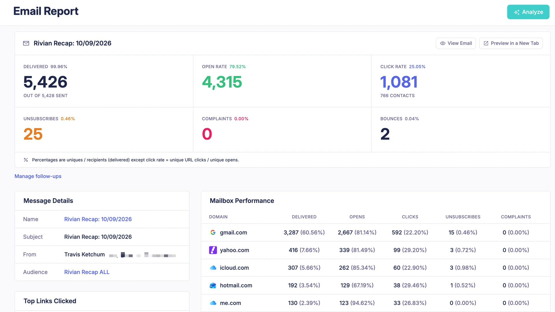Open Preview in a New Tab
This screenshot has width=555, height=312.
pyautogui.click(x=511, y=43)
